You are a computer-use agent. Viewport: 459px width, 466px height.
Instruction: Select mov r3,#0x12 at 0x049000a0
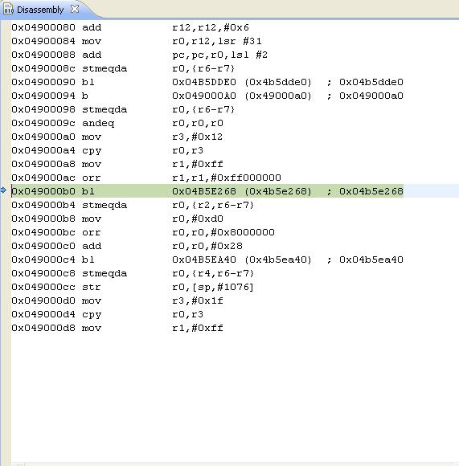tap(117, 137)
